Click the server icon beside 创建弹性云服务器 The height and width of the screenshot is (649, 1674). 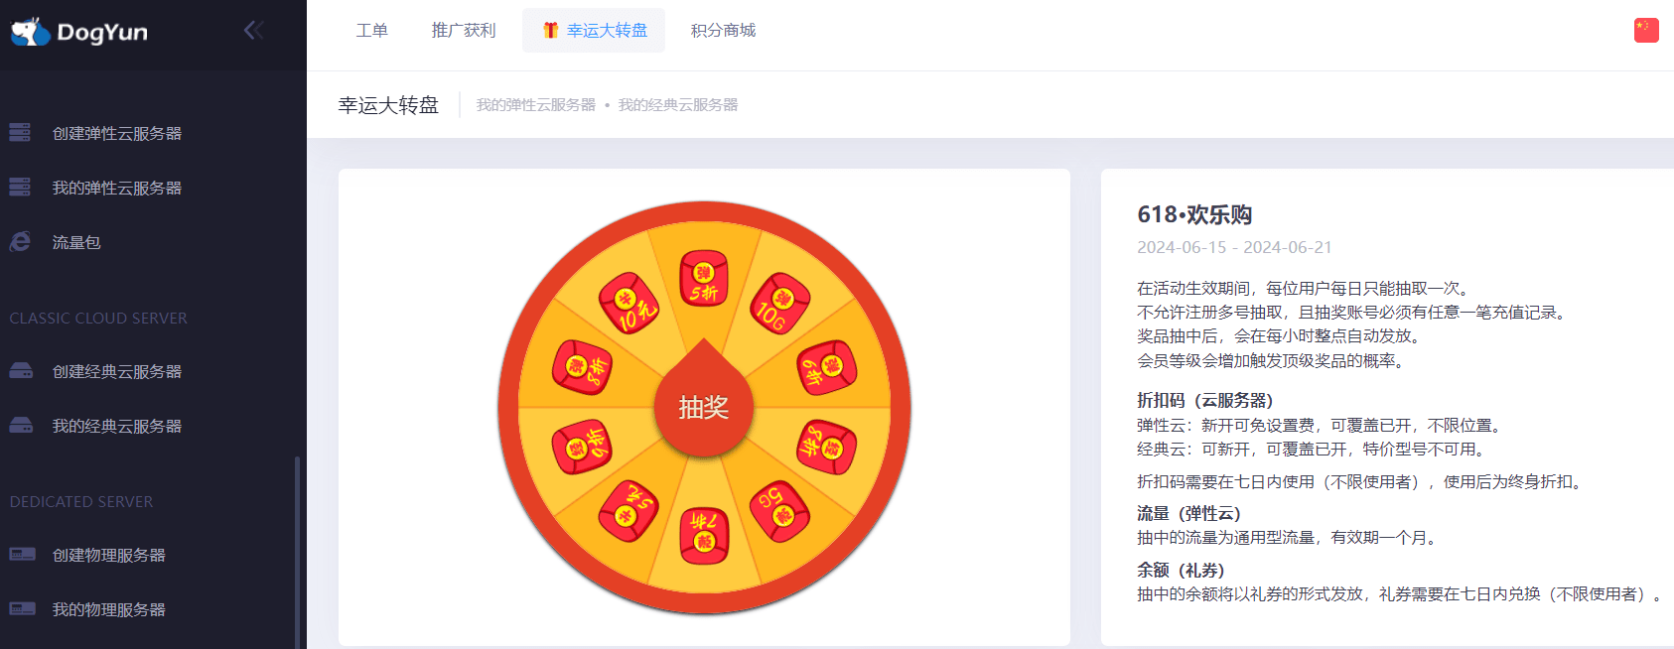20,132
